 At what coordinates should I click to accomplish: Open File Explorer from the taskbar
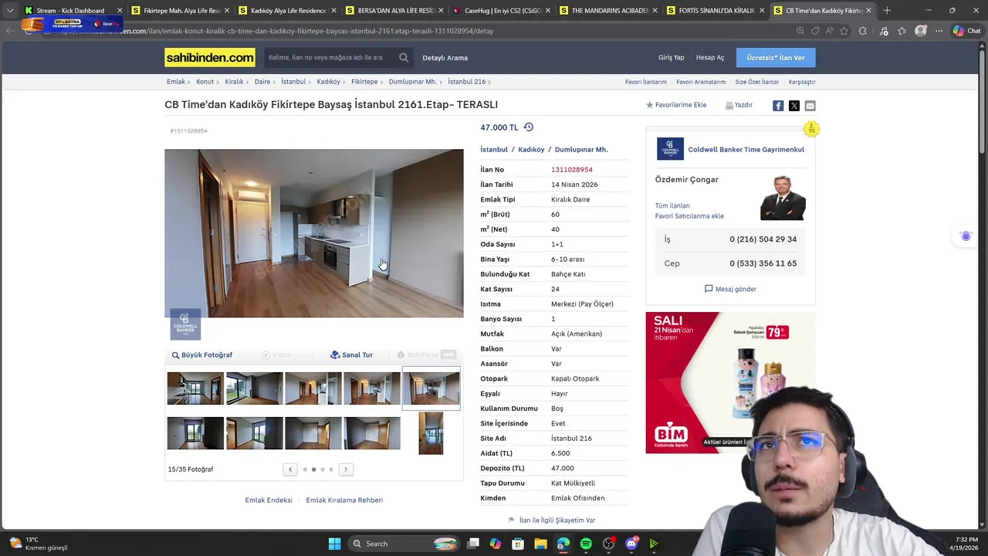click(x=540, y=544)
